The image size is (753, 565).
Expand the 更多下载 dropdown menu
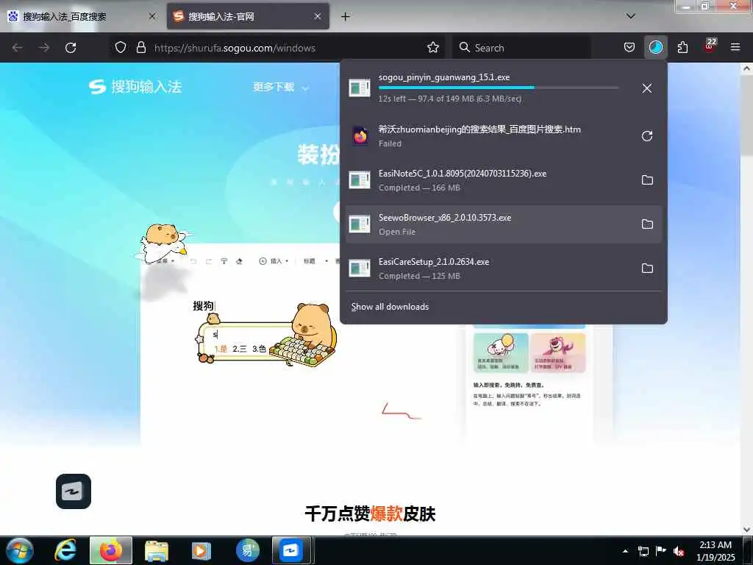[281, 87]
